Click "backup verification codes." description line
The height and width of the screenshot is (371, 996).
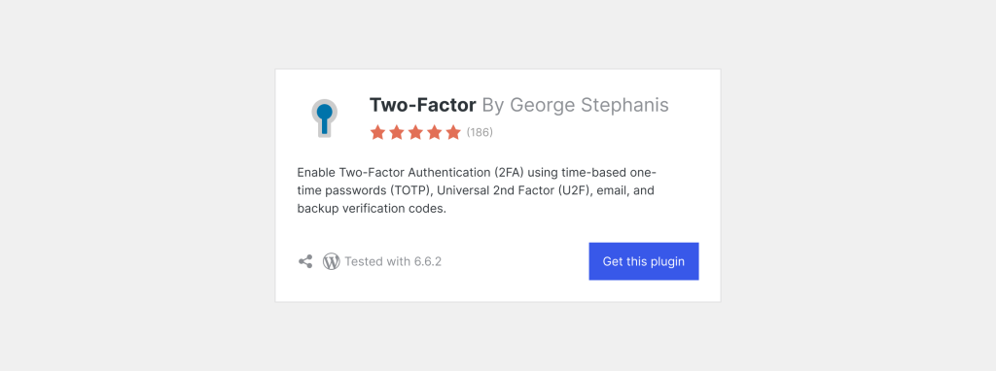[x=372, y=209]
